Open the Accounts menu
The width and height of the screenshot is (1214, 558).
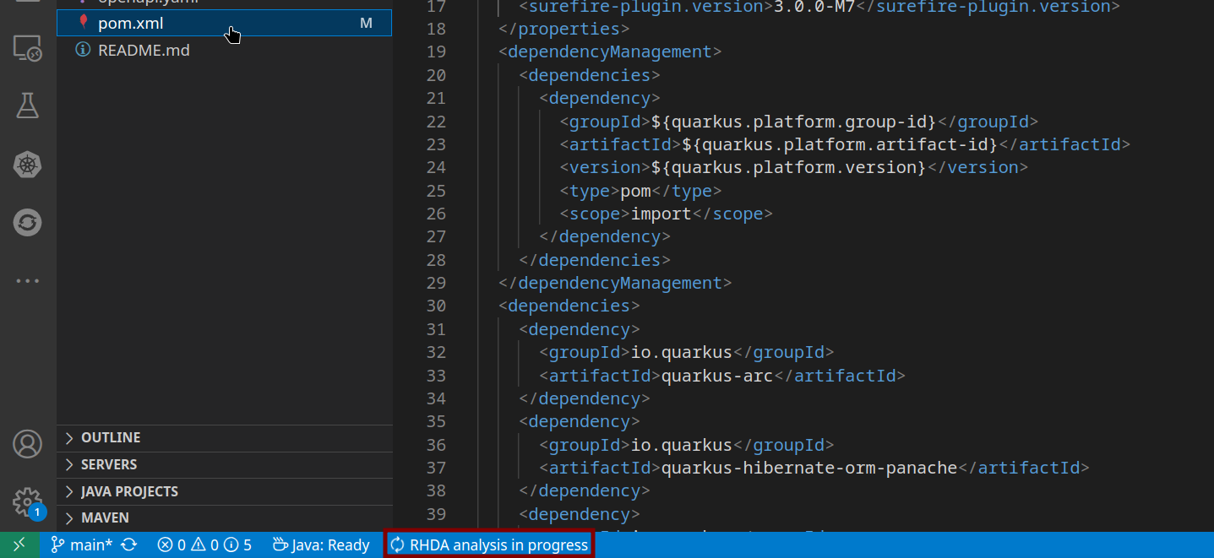coord(27,444)
